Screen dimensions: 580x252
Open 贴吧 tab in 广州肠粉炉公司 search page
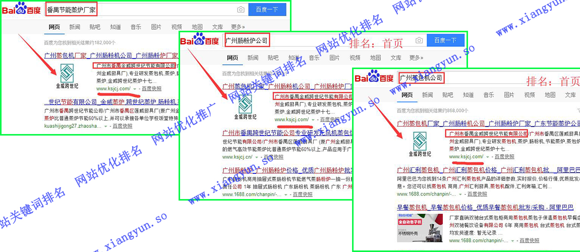pyautogui.click(x=273, y=57)
